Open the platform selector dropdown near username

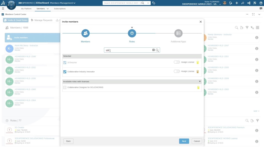pyautogui.click(x=220, y=4)
